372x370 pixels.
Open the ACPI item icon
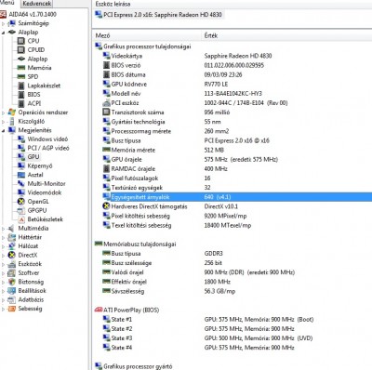click(21, 103)
